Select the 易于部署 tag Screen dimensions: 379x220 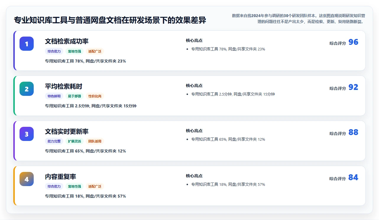click(74, 96)
